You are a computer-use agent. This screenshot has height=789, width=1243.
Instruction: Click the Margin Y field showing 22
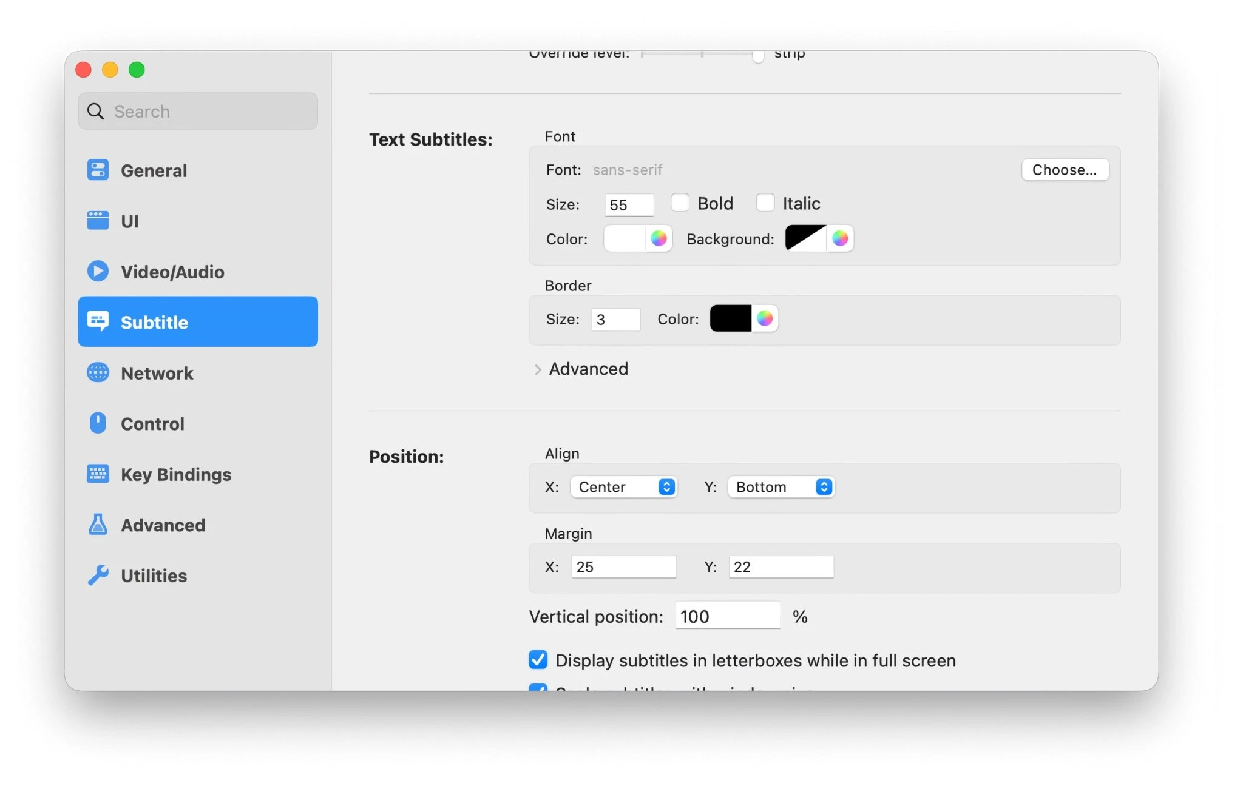pyautogui.click(x=781, y=567)
